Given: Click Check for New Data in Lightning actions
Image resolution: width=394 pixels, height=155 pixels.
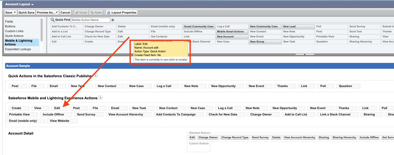Looking at the screenshot, I should click(225, 114).
